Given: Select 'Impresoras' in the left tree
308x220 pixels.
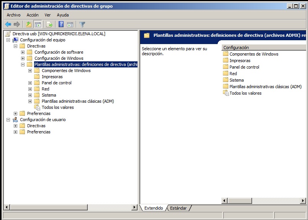Looking at the screenshot, I should click(52, 77).
